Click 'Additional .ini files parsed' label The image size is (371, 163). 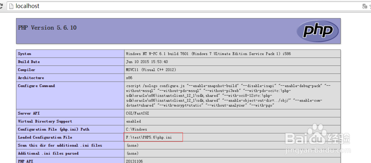48,153
